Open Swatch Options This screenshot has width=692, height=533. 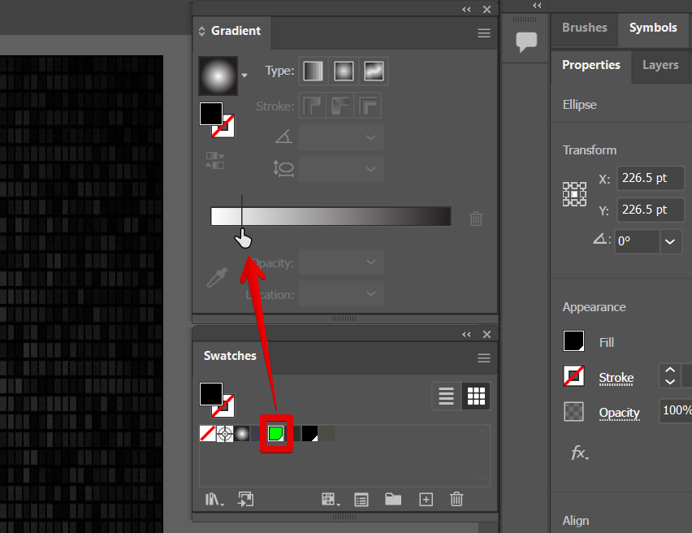pos(361,500)
